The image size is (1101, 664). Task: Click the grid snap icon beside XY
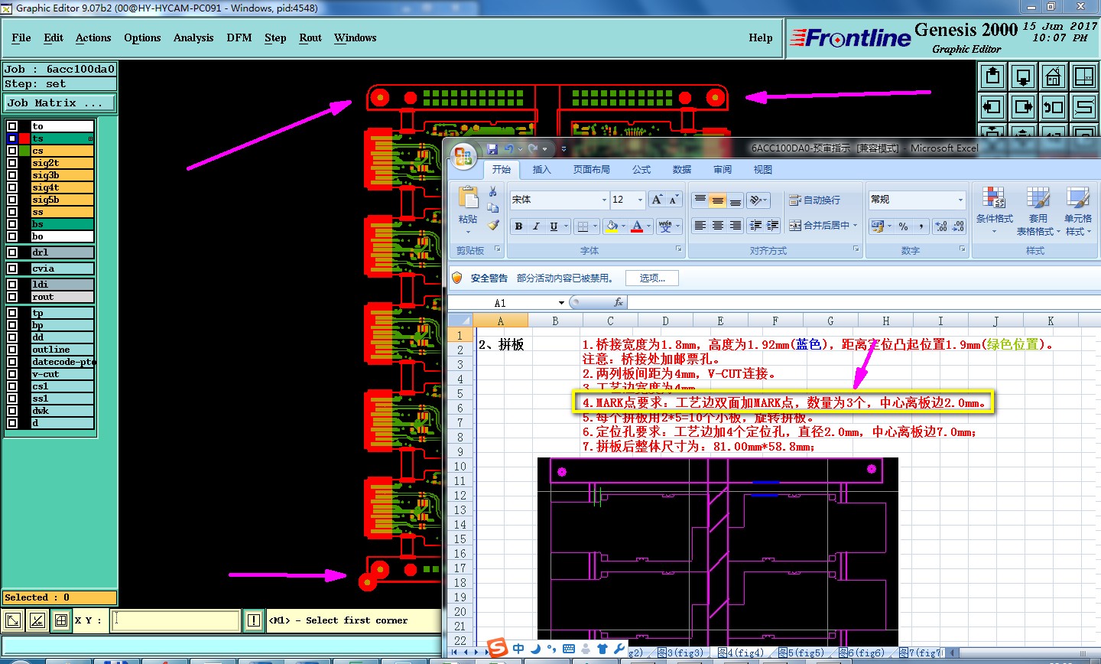tap(61, 620)
